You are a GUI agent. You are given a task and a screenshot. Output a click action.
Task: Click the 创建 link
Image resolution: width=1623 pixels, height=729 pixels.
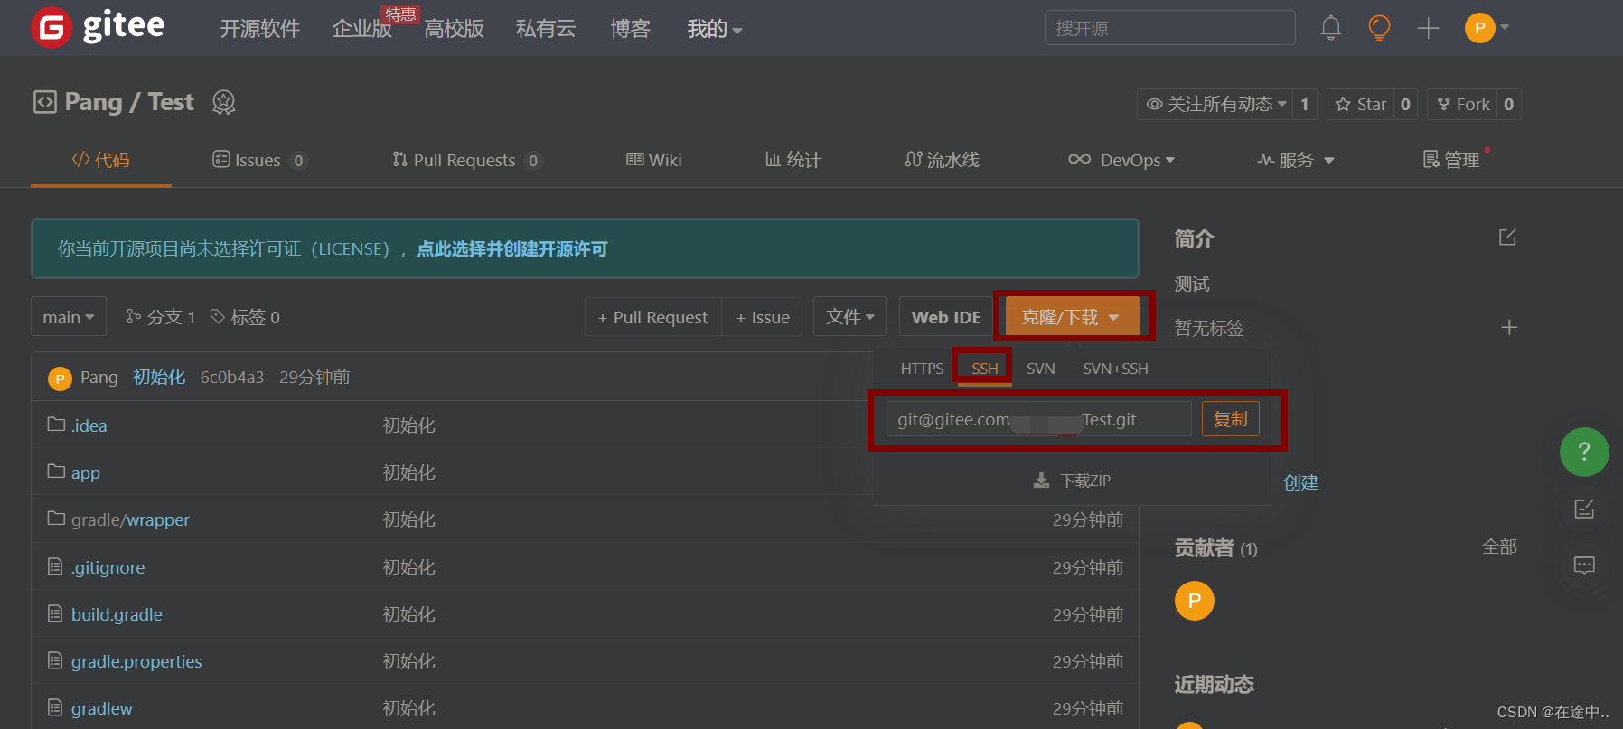(x=1301, y=482)
